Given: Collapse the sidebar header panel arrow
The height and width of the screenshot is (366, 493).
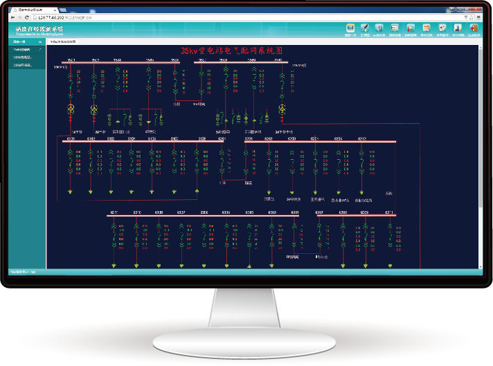Looking at the screenshot, I should (x=40, y=42).
